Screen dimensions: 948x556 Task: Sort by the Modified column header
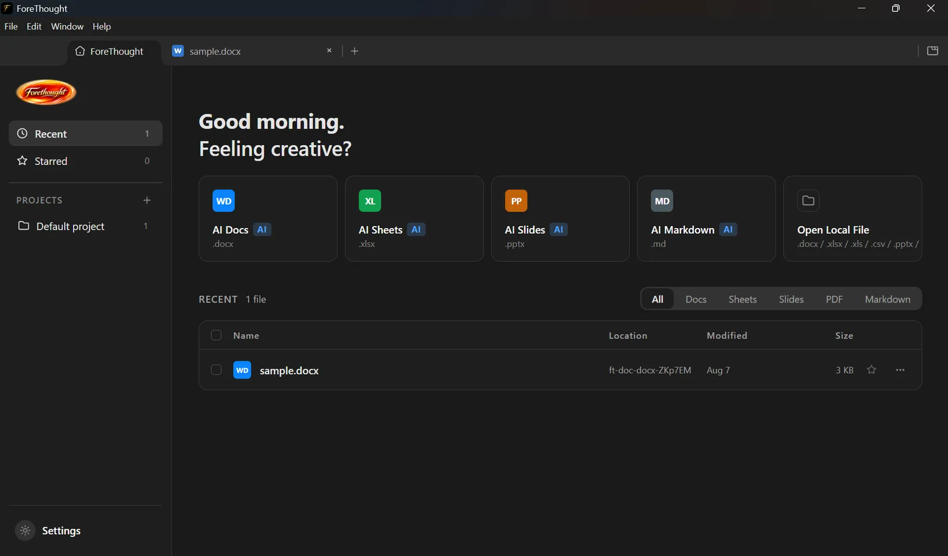click(x=726, y=335)
